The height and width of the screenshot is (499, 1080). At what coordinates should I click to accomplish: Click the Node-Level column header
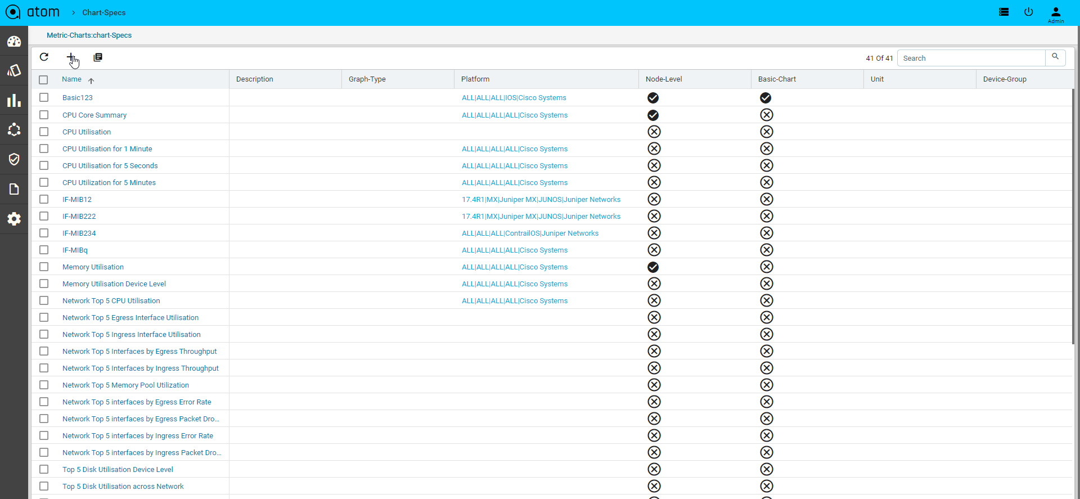pyautogui.click(x=664, y=79)
